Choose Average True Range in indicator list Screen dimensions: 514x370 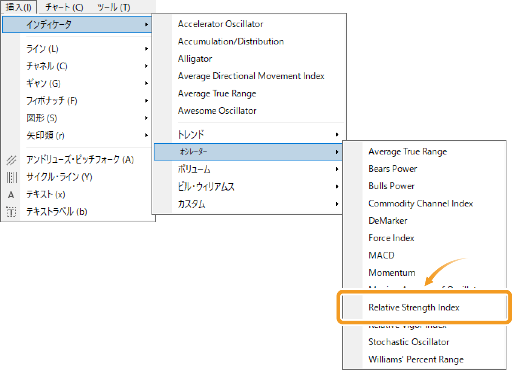(x=217, y=93)
